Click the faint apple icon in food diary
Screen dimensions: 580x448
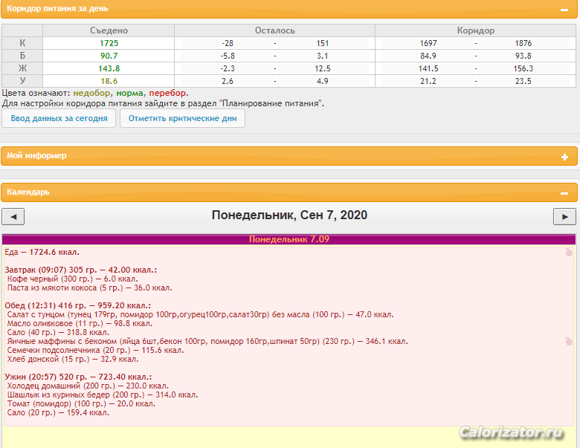point(569,253)
